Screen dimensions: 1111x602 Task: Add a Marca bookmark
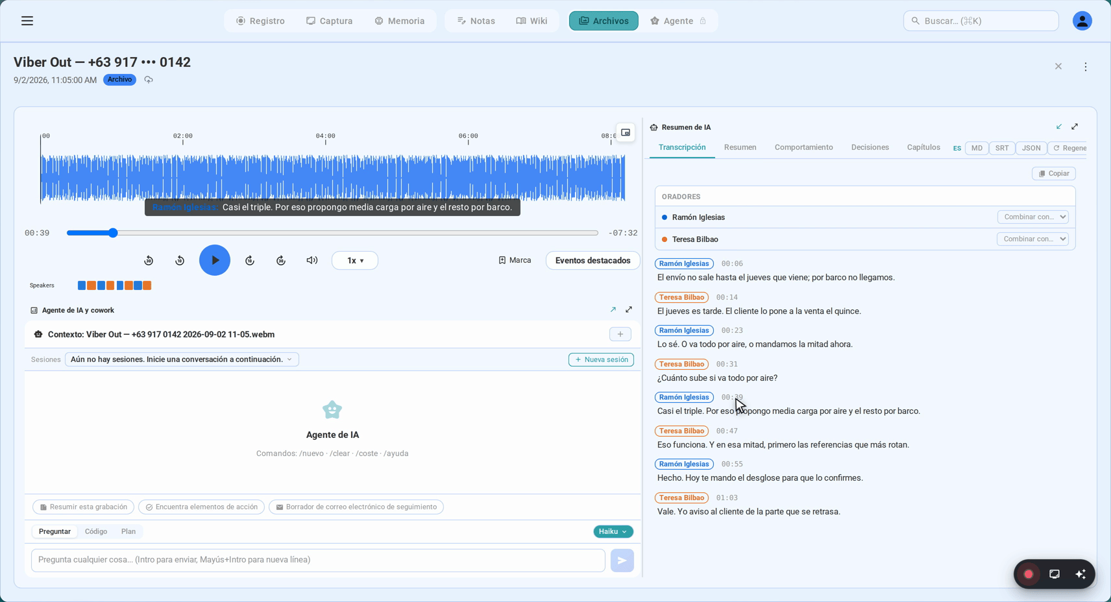515,260
